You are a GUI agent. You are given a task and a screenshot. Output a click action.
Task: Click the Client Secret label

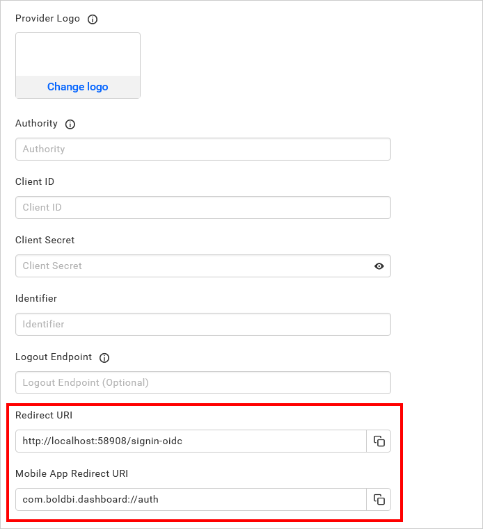click(45, 240)
